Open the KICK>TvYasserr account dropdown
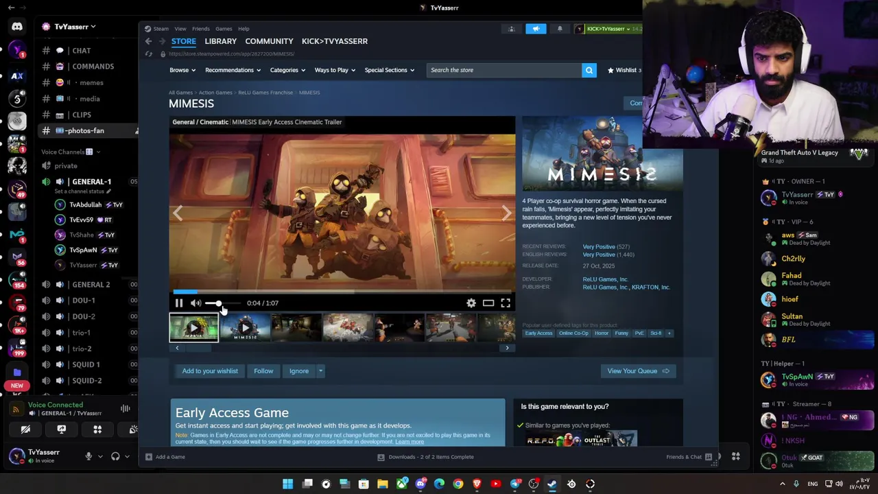Image resolution: width=878 pixels, height=494 pixels. (x=607, y=29)
